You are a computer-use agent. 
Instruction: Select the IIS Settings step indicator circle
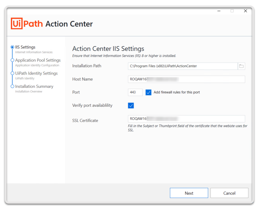pyautogui.click(x=12, y=47)
